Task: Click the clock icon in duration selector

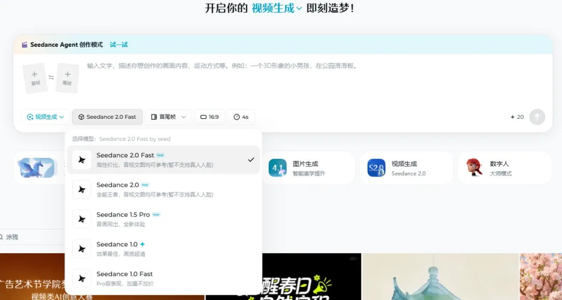Action: (237, 117)
